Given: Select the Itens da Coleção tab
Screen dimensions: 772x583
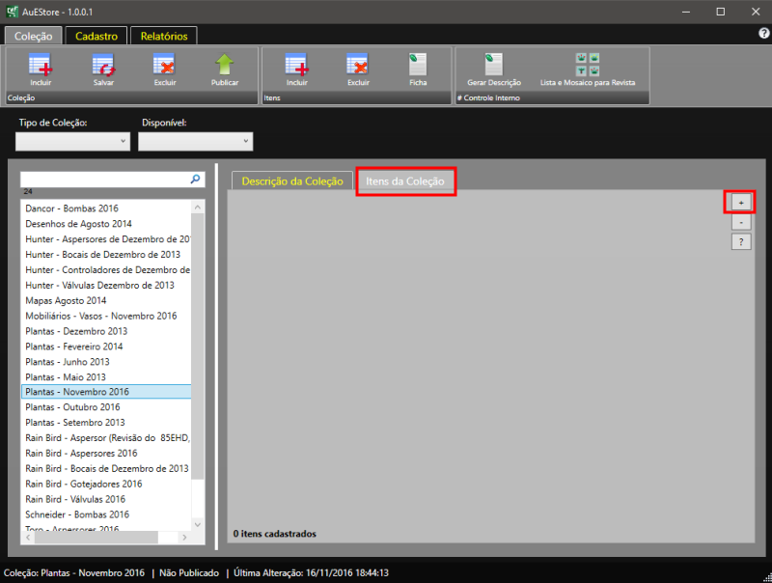Looking at the screenshot, I should tap(405, 181).
